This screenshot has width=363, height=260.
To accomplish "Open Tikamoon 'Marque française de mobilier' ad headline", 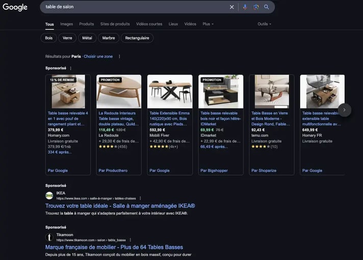I will click(114, 247).
